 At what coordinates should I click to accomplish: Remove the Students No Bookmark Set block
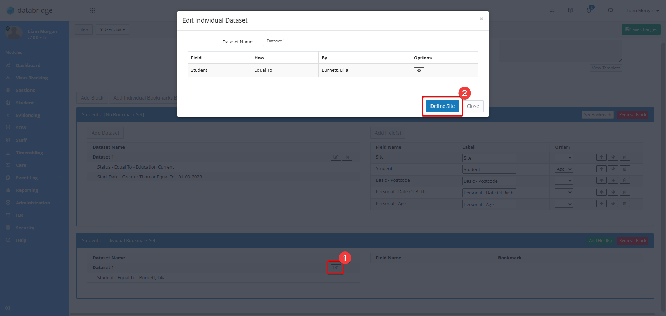click(x=632, y=115)
